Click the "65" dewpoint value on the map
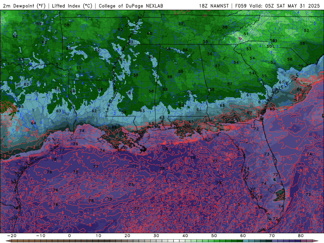 pyautogui.click(x=191, y=122)
